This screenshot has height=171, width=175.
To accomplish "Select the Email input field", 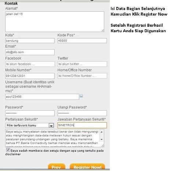I will [x=30, y=52].
